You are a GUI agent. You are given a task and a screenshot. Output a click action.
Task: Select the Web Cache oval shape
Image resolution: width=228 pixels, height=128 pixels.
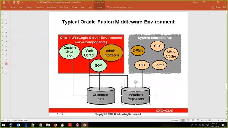(x=171, y=54)
